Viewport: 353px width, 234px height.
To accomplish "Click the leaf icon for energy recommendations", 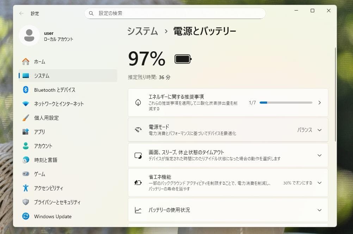I will [138, 102].
